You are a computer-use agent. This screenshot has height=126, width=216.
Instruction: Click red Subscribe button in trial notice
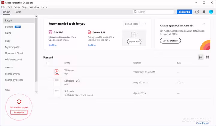pos(19,112)
